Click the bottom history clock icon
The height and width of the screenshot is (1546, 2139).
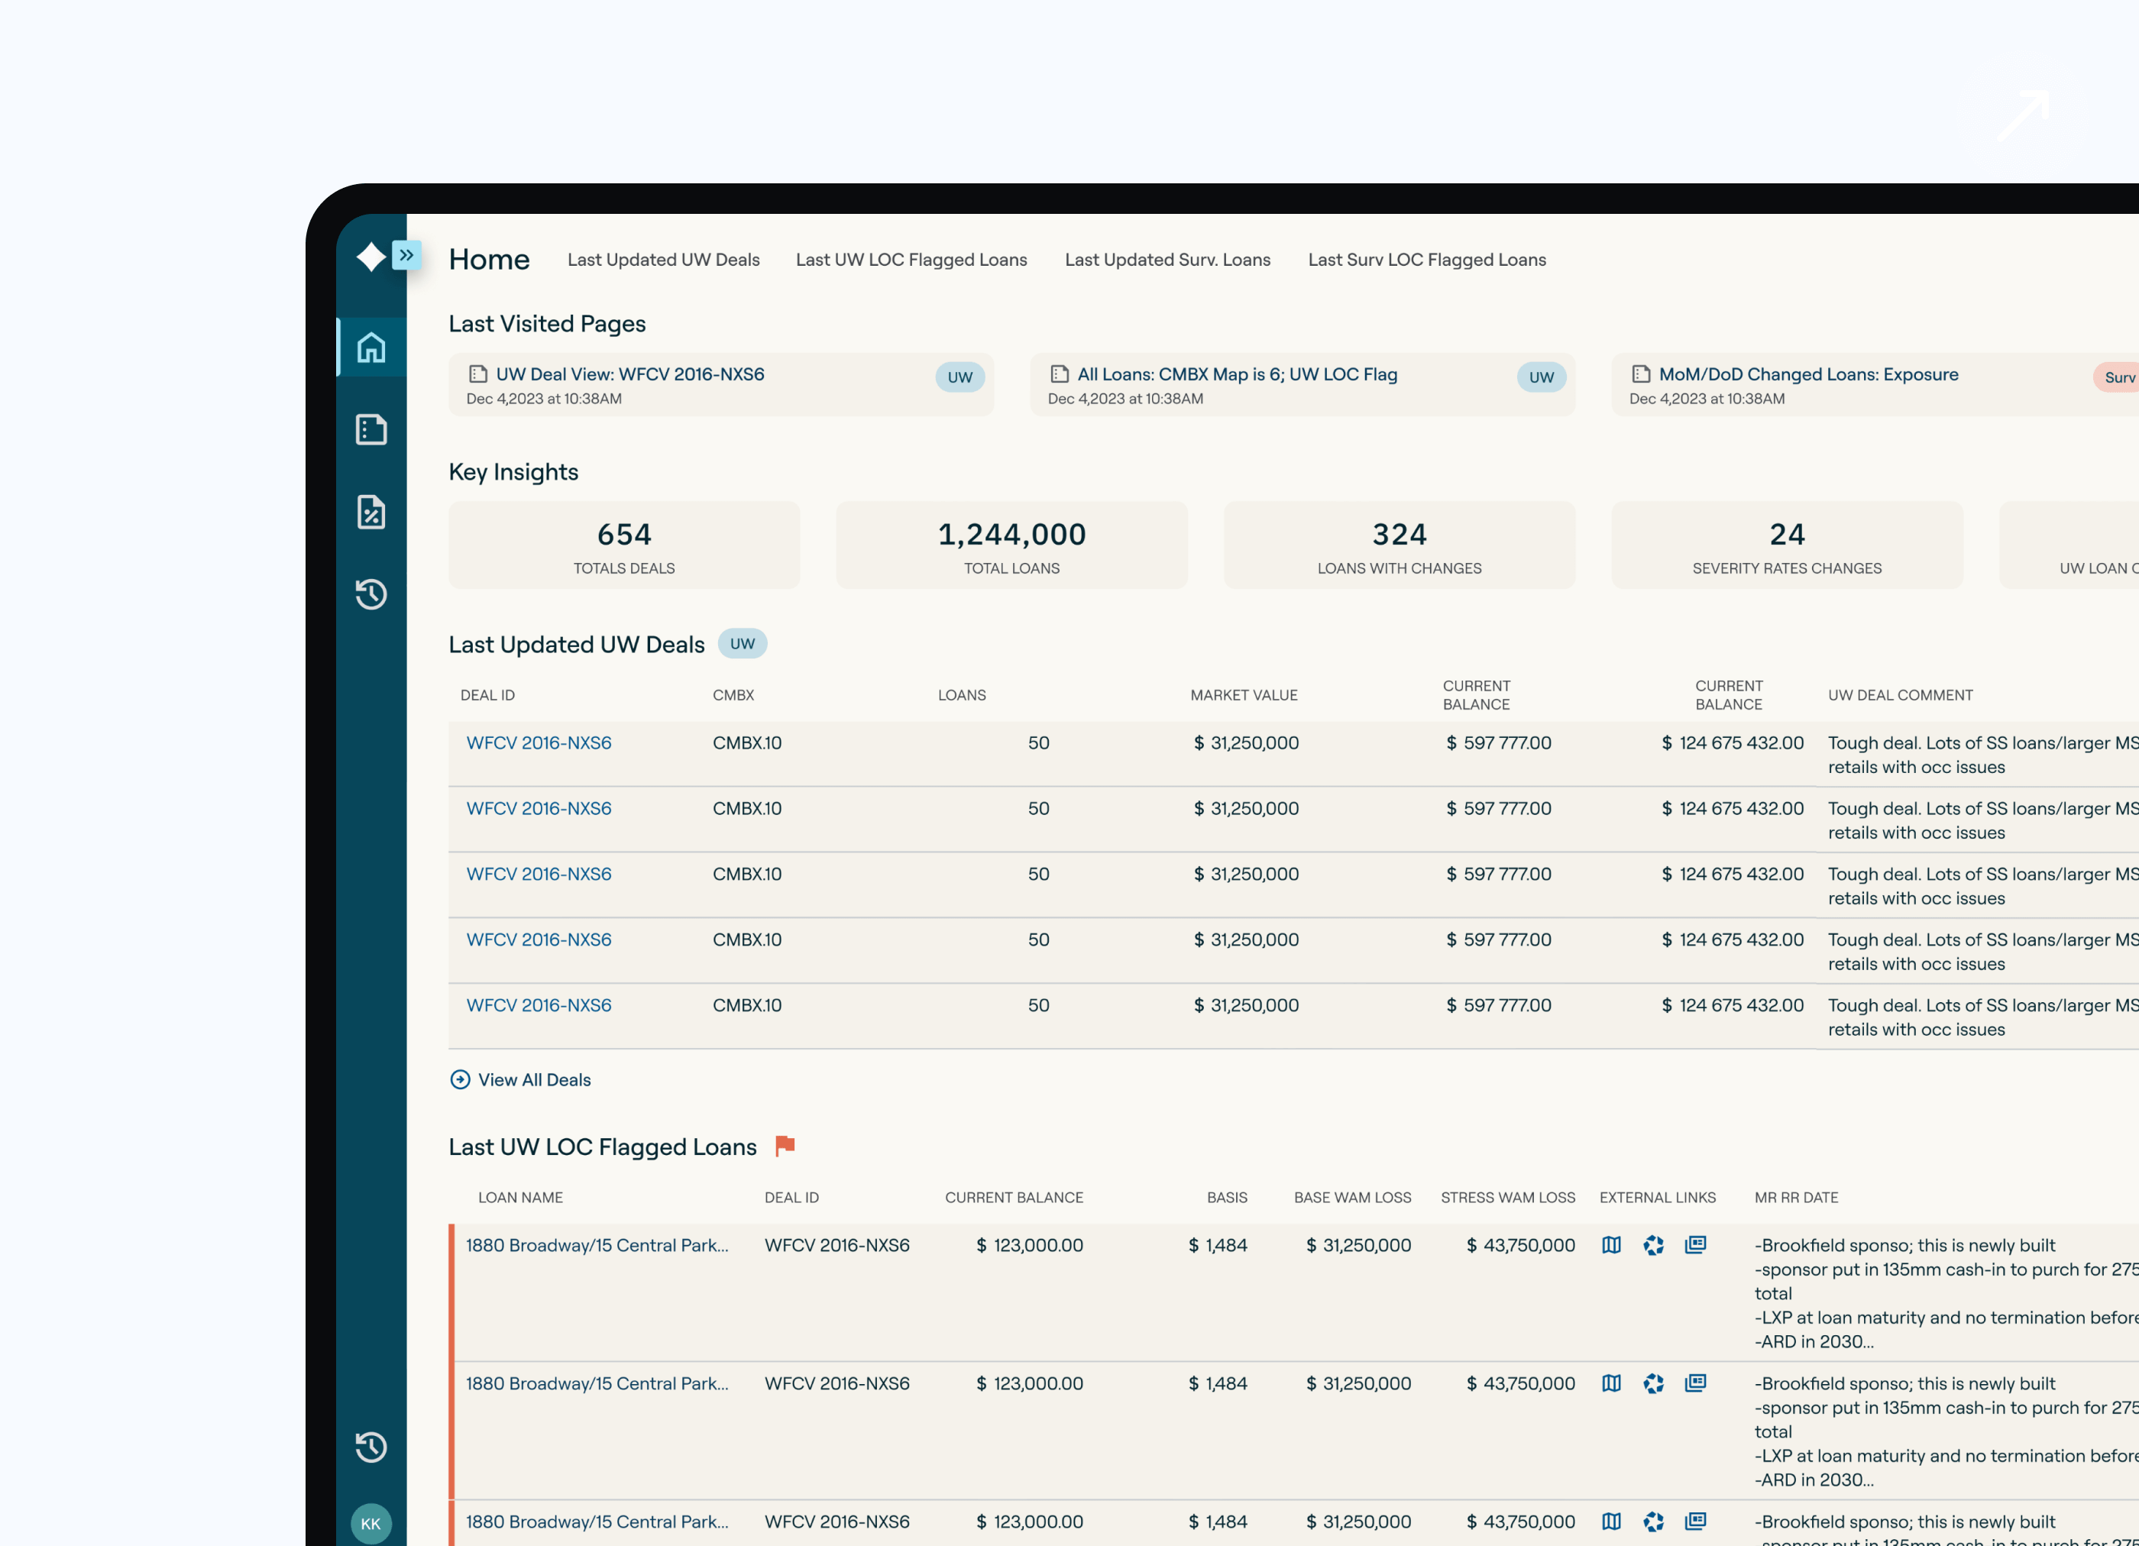pos(371,1446)
